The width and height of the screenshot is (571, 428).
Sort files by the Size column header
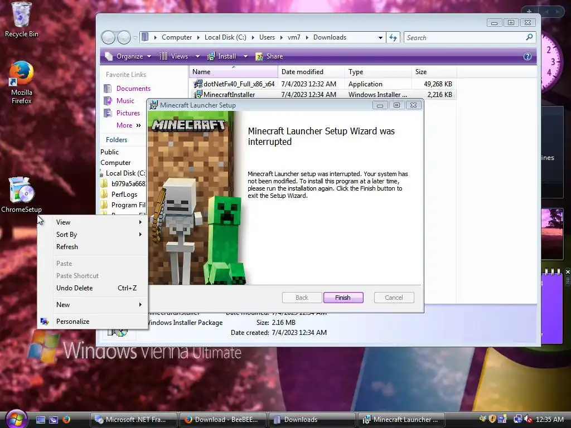click(x=434, y=72)
